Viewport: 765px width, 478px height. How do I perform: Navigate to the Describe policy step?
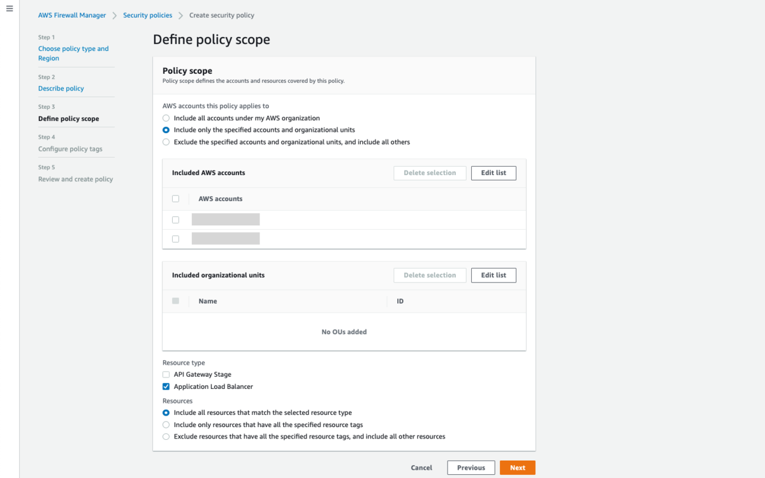pyautogui.click(x=61, y=88)
